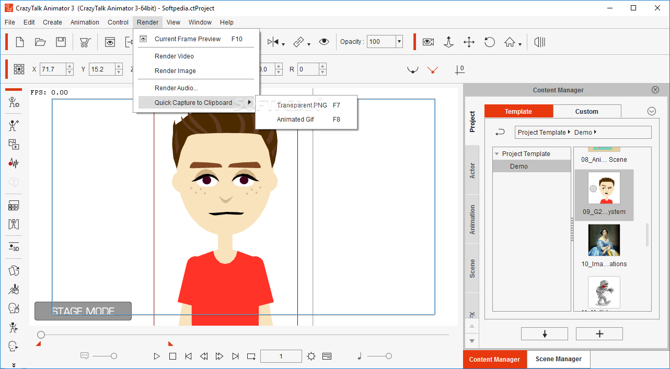Open project settings gear icon beside the frame field
Screen dimensions: 670x369
coord(311,356)
